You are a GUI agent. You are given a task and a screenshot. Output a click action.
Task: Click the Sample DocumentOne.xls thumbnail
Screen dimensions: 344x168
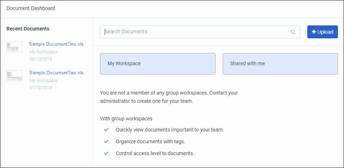pyautogui.click(x=14, y=47)
